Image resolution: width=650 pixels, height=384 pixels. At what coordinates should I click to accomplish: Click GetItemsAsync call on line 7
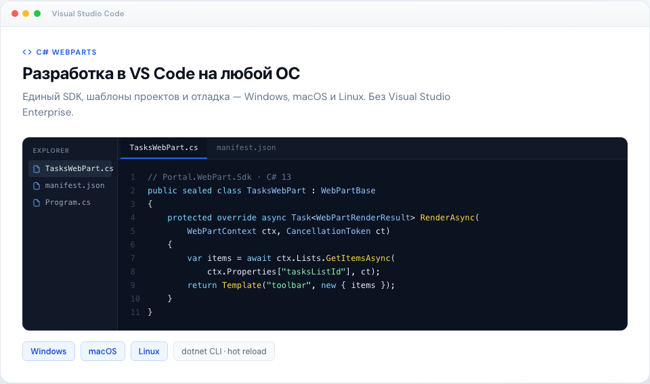[358, 258]
